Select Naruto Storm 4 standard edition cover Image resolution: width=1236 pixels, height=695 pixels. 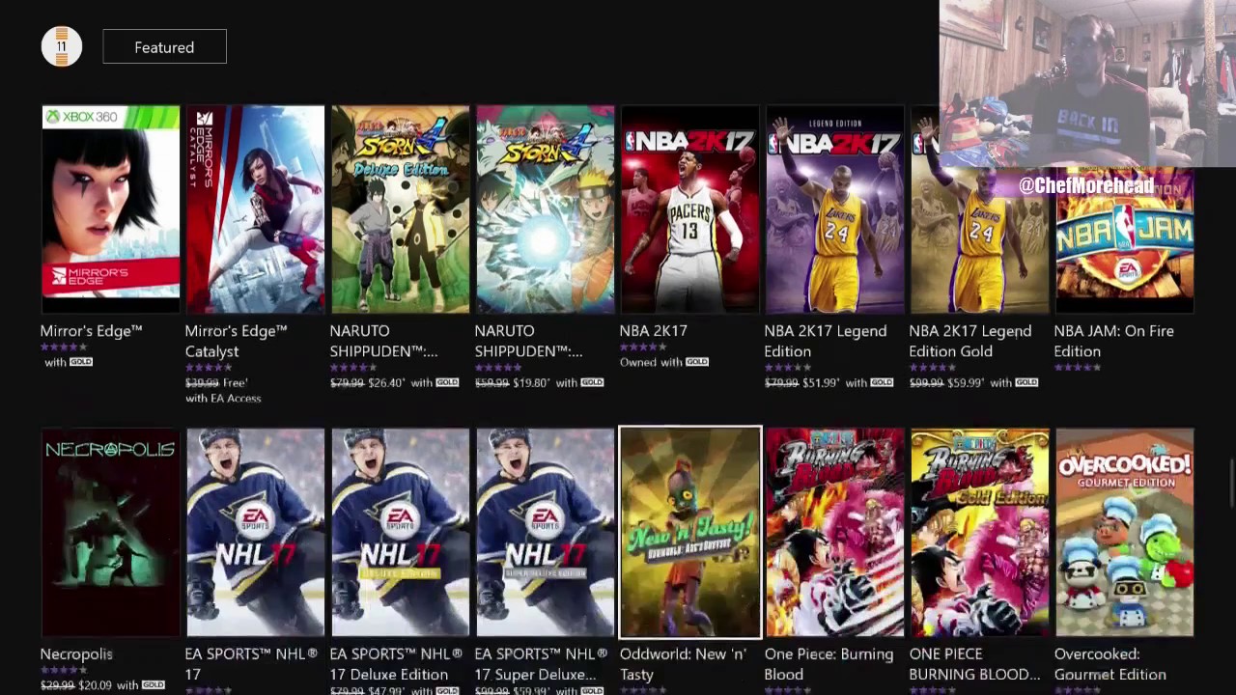point(546,209)
